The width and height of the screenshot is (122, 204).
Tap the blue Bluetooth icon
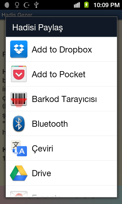19,123
